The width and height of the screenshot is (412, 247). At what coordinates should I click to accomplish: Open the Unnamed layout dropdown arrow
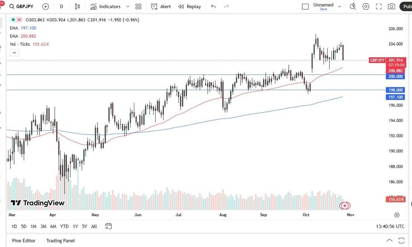339,7
